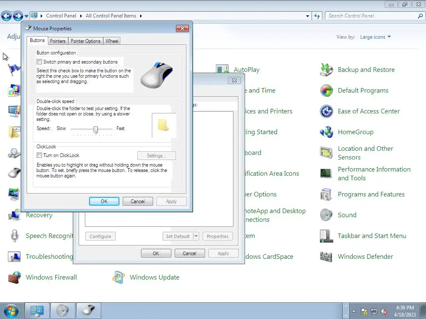Viewport: 426px width, 319px height.
Task: Select the Buttons tab
Action: pos(37,40)
